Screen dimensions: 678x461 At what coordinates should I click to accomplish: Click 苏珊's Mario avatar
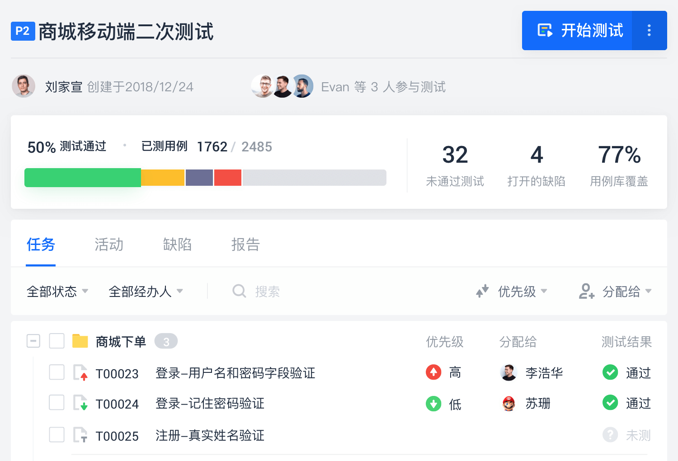(509, 403)
